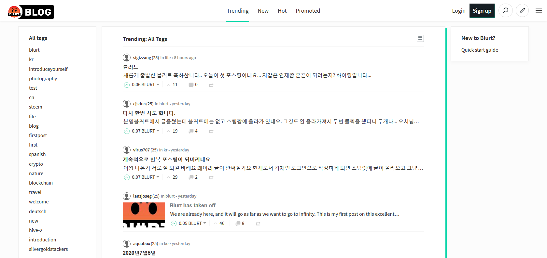Upvote cjsdns's post
This screenshot has width=547, height=258.
pos(127,131)
